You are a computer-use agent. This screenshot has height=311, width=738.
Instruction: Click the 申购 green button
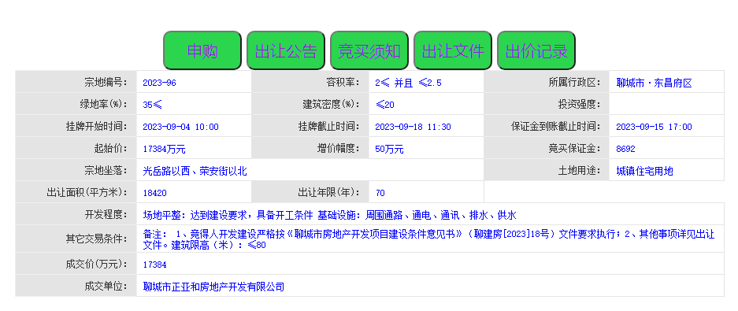[202, 51]
